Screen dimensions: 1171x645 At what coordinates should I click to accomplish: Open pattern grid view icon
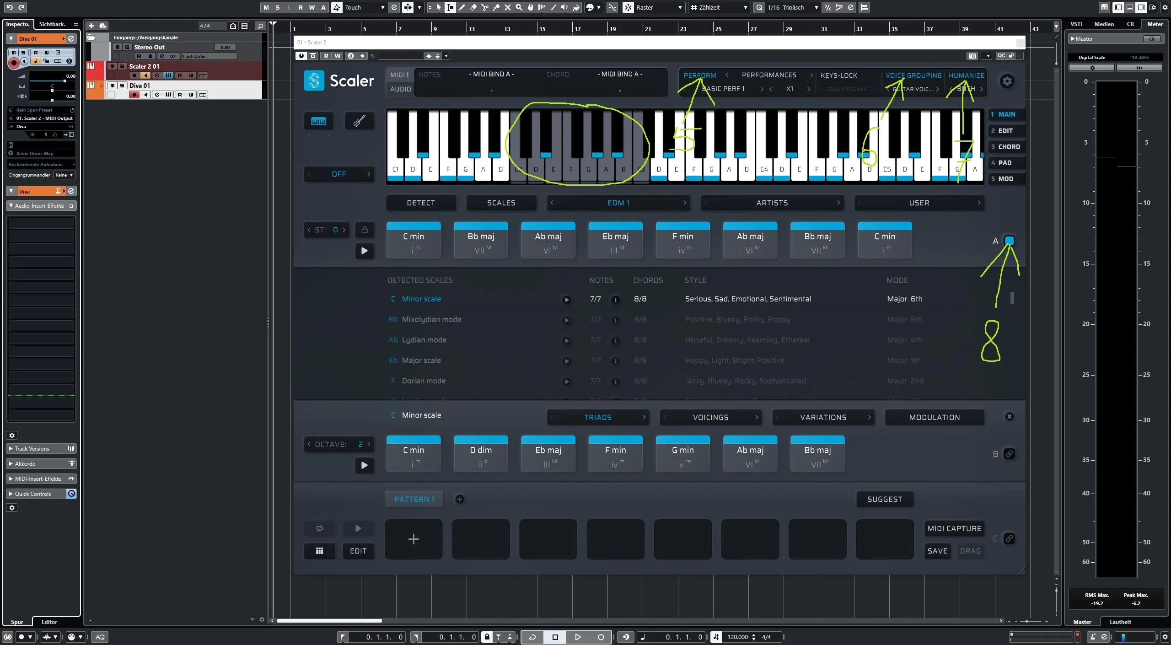coord(319,551)
